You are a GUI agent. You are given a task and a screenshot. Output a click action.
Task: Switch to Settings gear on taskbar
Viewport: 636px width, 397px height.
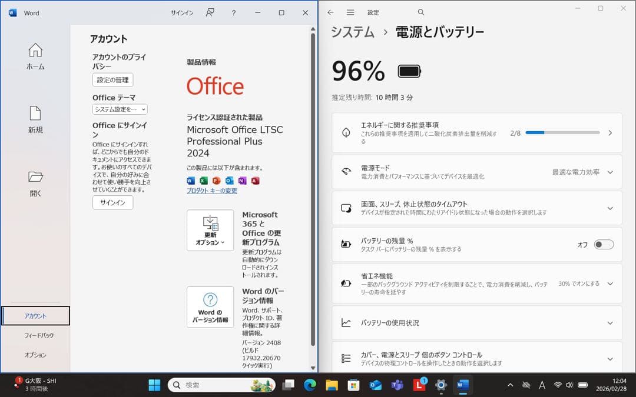tap(441, 385)
